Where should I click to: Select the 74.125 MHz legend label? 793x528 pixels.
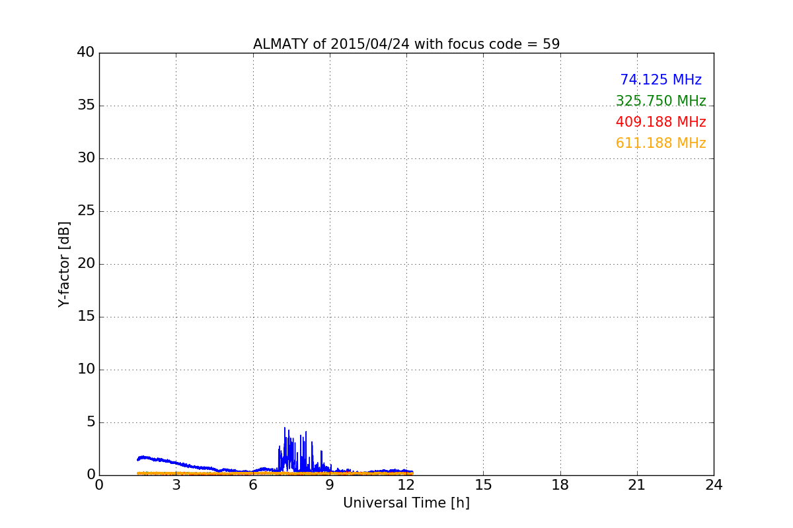[x=661, y=80]
